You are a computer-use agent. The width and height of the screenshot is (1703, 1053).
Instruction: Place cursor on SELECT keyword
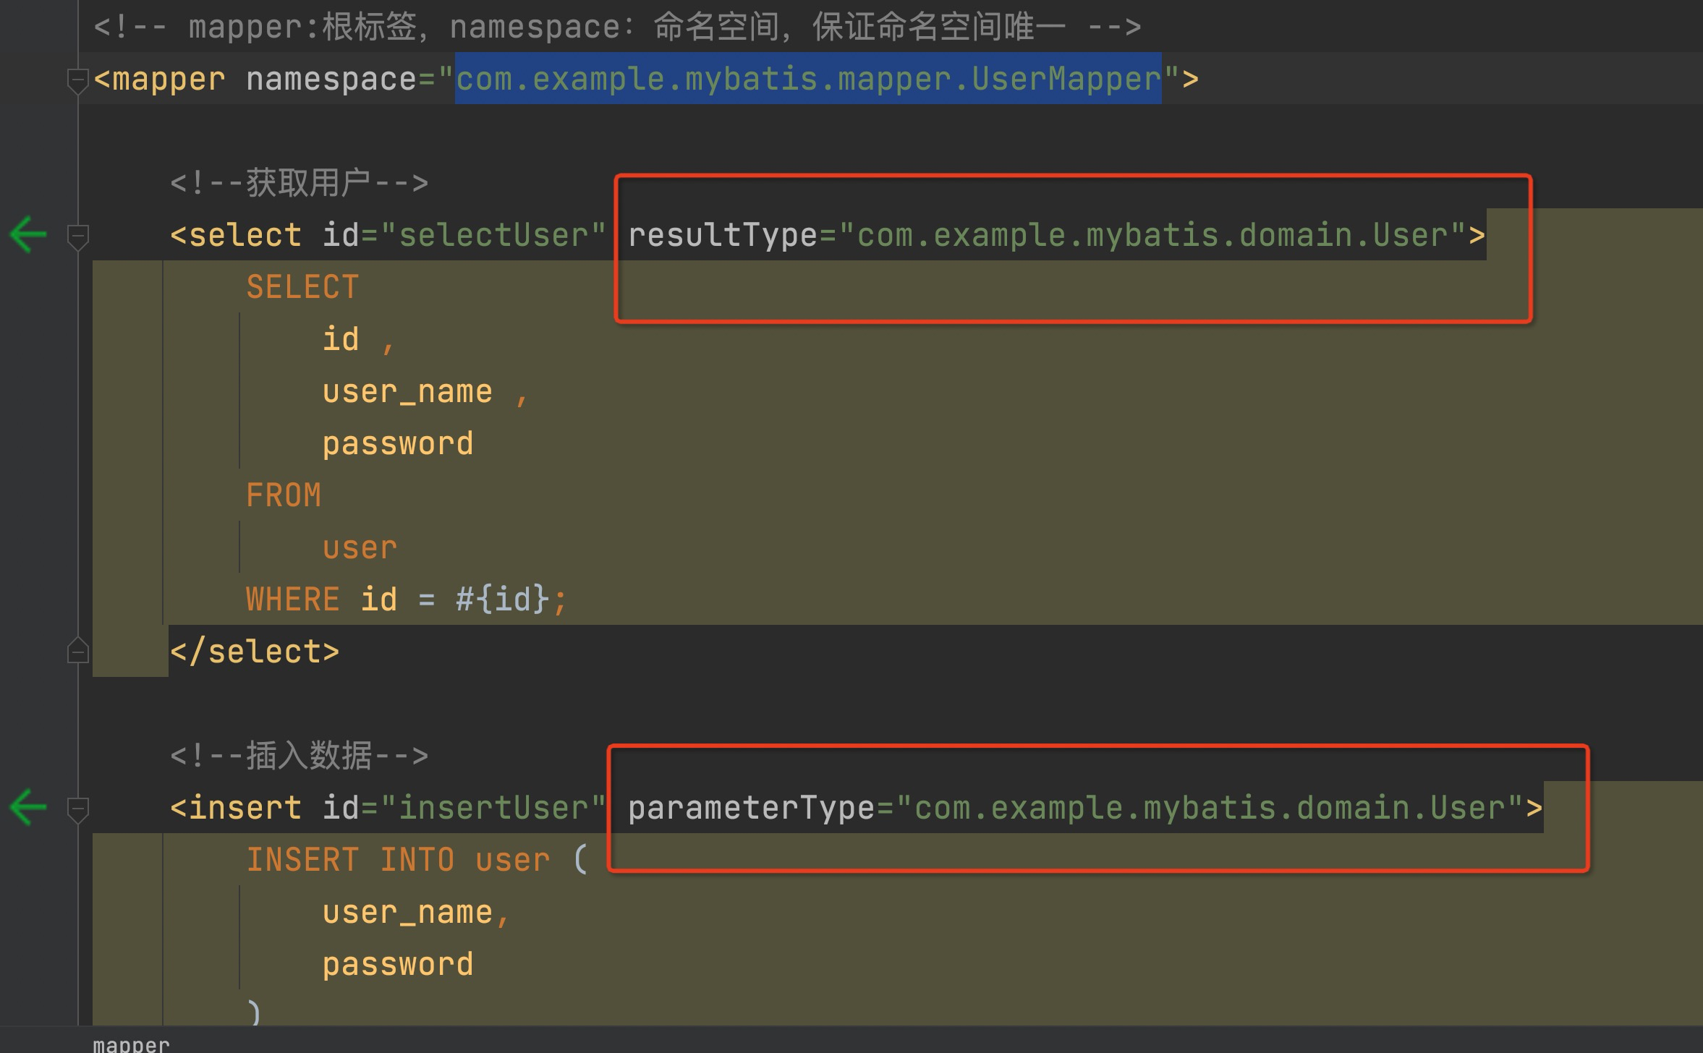coord(302,287)
